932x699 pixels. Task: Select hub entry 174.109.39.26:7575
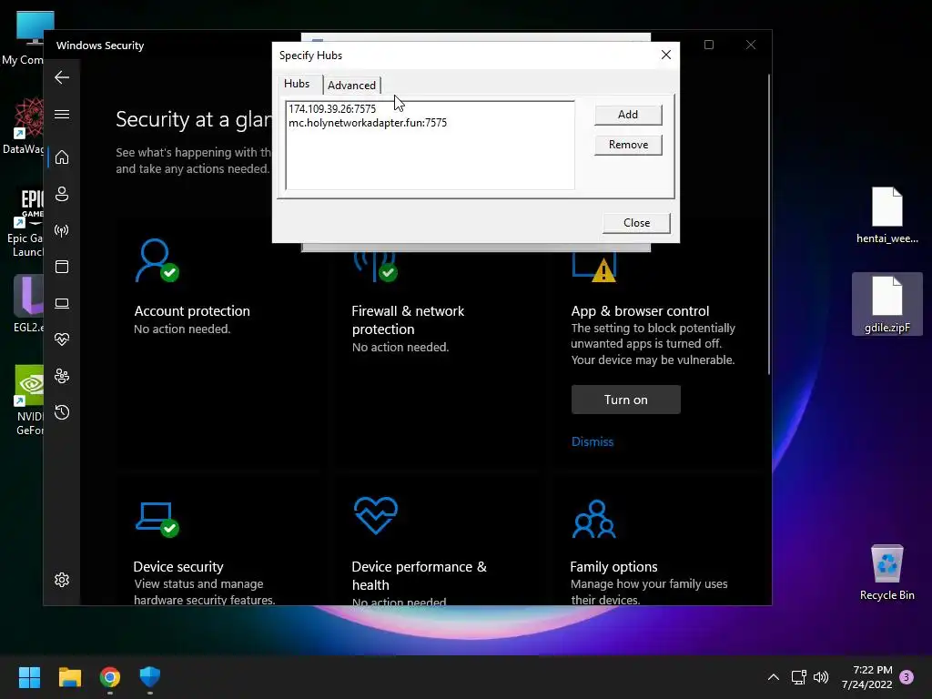pyautogui.click(x=332, y=109)
